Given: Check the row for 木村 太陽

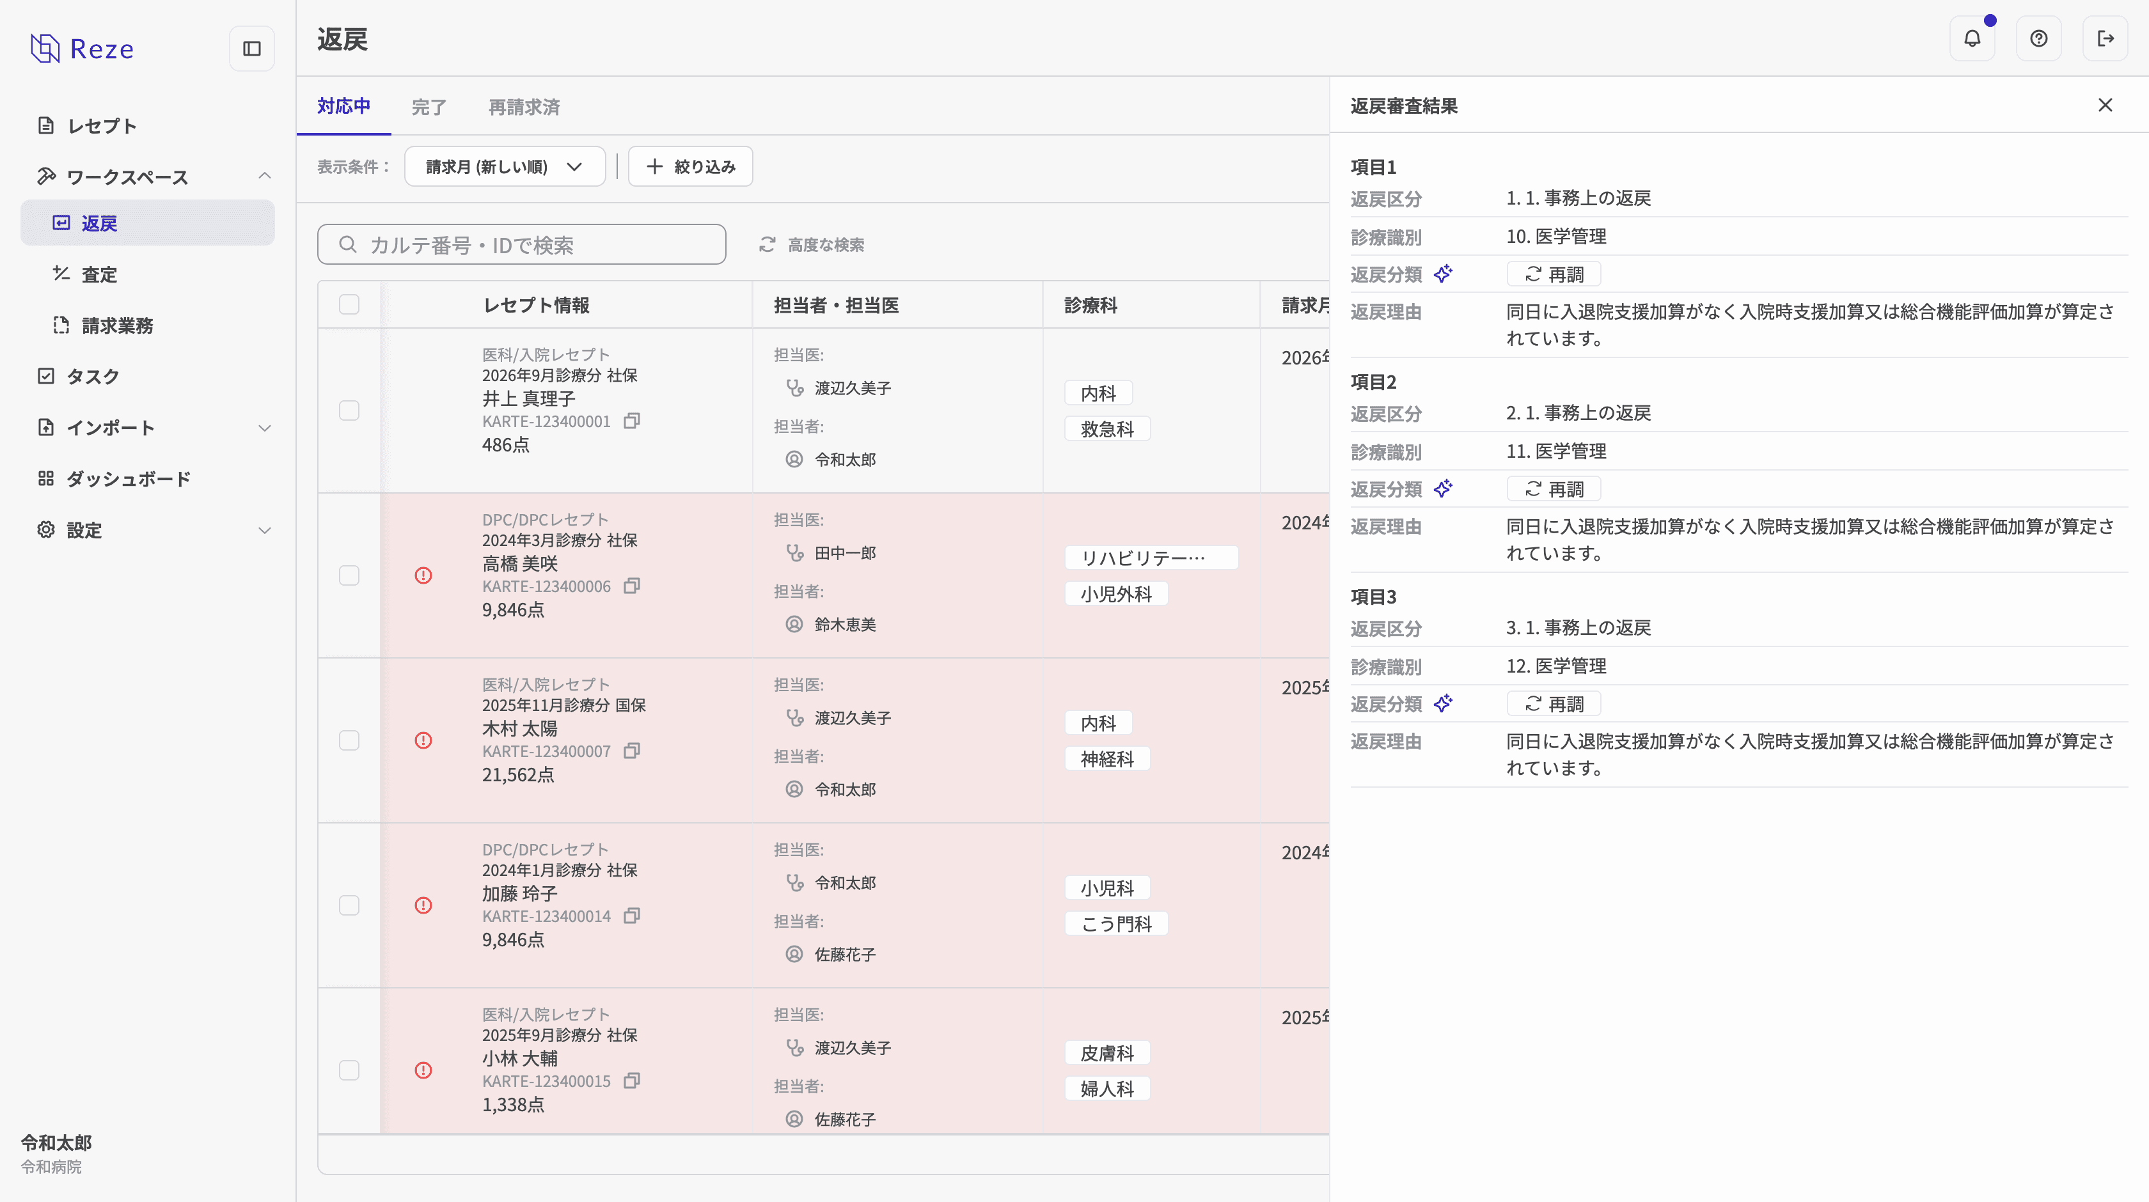Looking at the screenshot, I should 350,741.
